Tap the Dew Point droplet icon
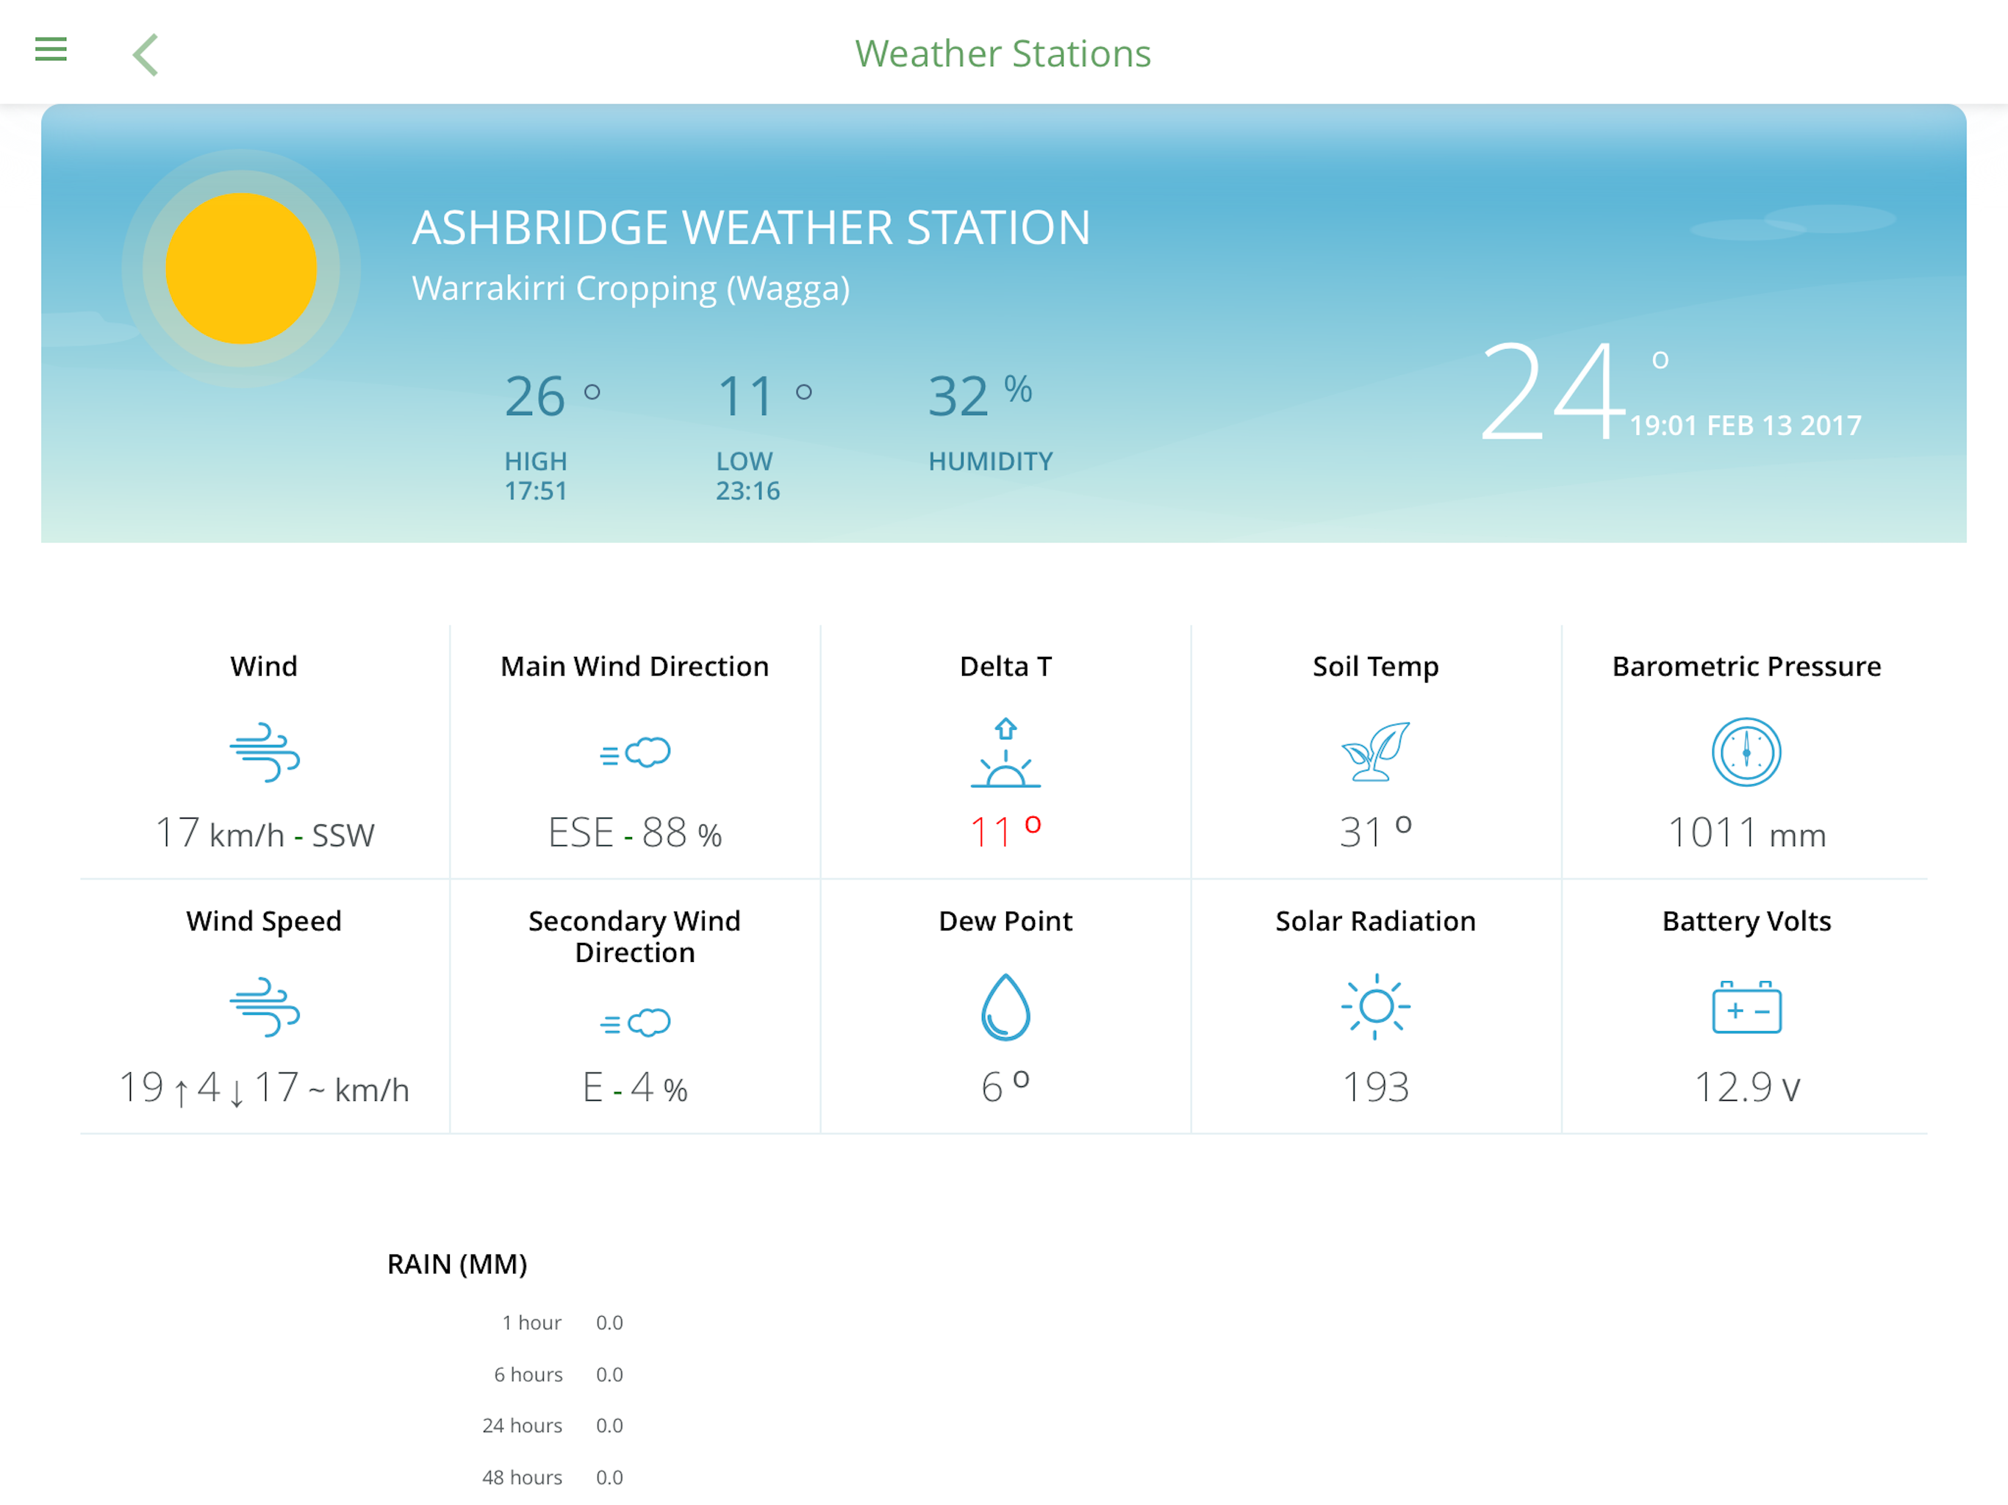Viewport: 2008px width, 1505px height. pos(1005,1007)
